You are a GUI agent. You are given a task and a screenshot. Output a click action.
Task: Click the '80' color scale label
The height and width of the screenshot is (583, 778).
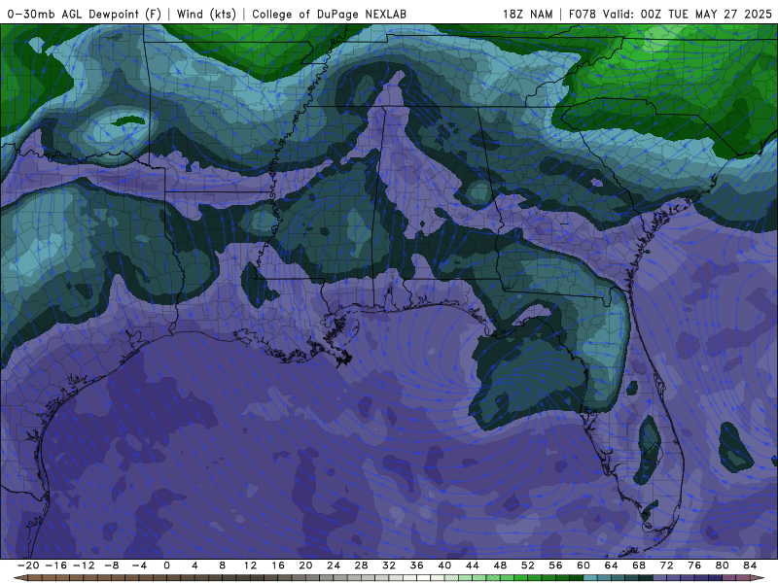pyautogui.click(x=723, y=566)
